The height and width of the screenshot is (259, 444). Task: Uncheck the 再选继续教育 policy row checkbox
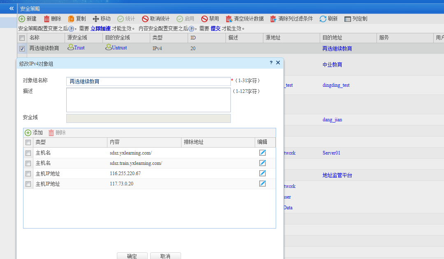(22, 49)
